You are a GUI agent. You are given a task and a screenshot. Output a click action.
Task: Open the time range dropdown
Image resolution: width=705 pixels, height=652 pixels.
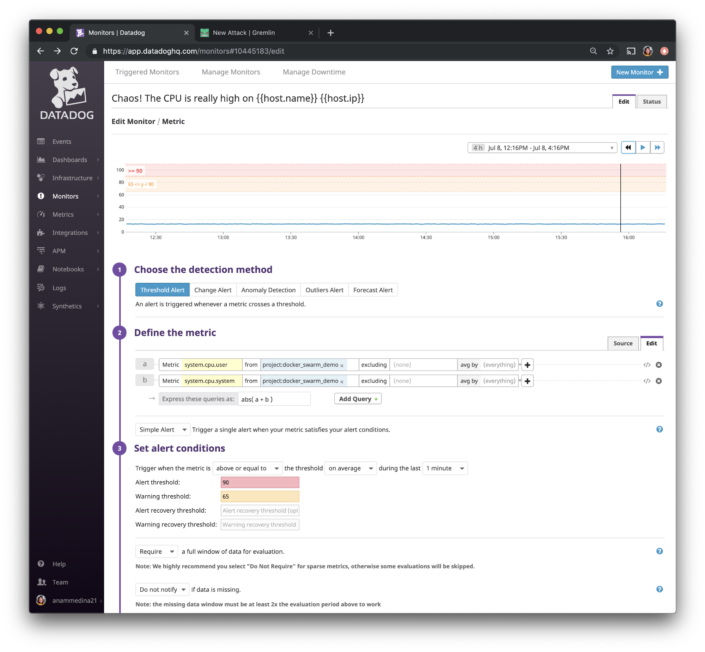(542, 148)
